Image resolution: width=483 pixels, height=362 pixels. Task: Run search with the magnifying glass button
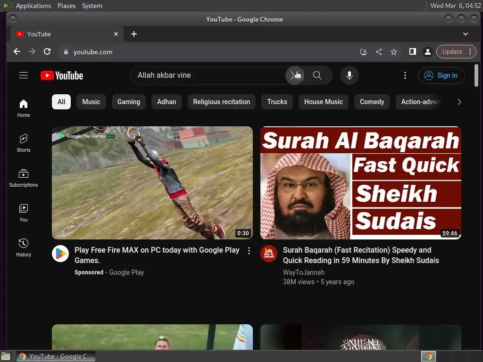[317, 75]
